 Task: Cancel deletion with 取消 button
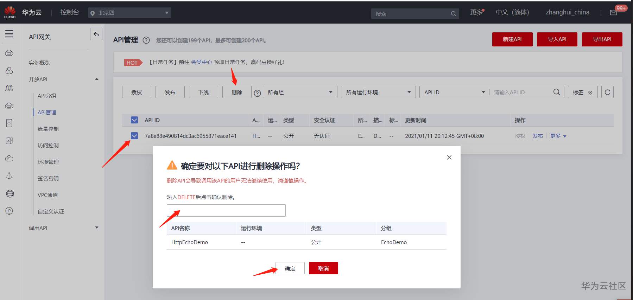point(323,268)
